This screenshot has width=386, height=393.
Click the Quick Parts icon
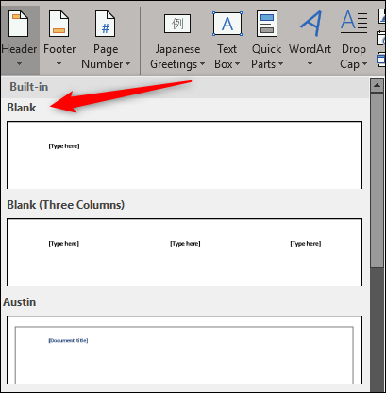[267, 24]
